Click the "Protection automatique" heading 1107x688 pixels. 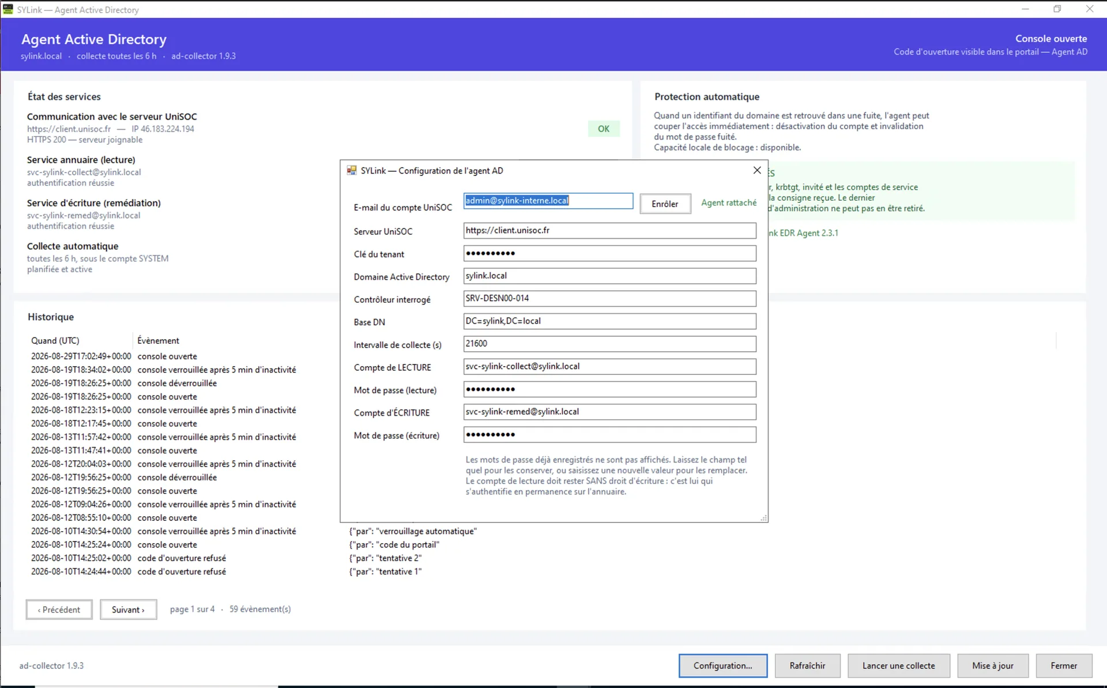click(x=707, y=97)
